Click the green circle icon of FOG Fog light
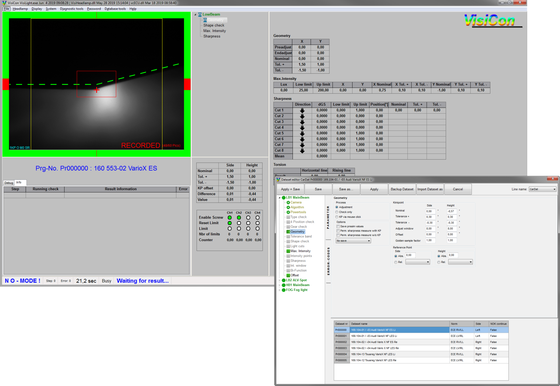This screenshot has width=560, height=386. point(284,290)
